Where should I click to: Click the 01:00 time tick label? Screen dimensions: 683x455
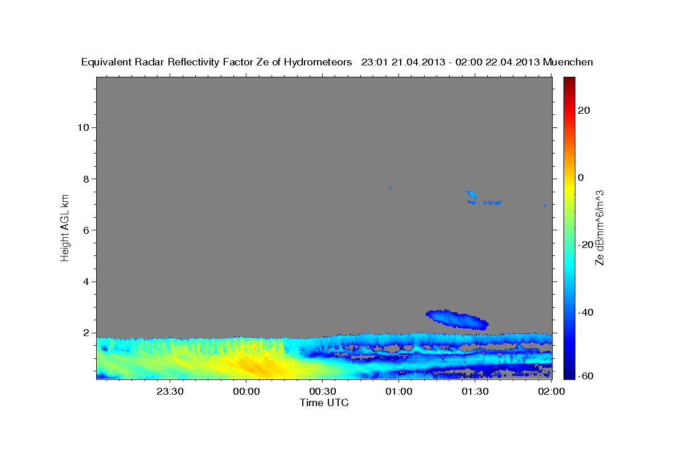tap(398, 391)
